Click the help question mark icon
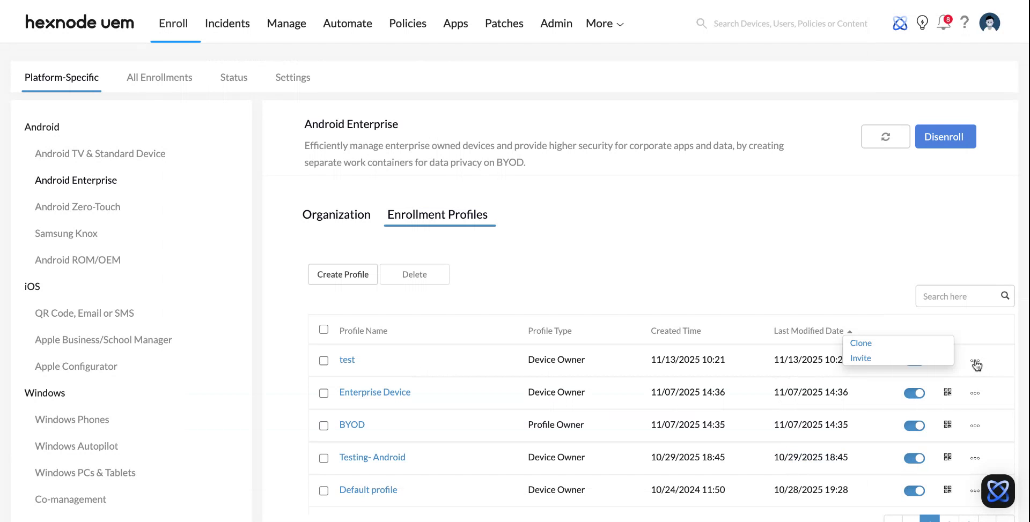The width and height of the screenshot is (1030, 522). tap(965, 23)
